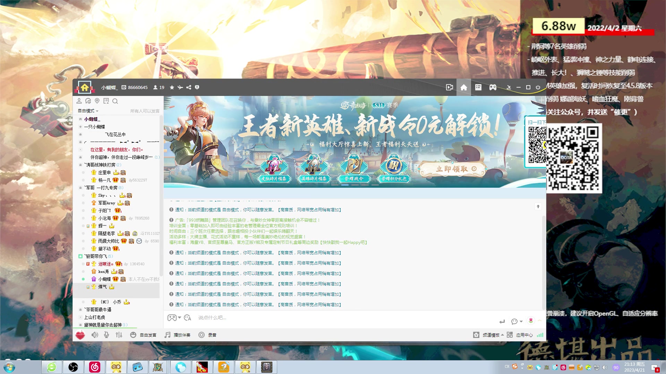Click the 荣耀积分礼包 reward icon
The image size is (666, 374).
394,169
